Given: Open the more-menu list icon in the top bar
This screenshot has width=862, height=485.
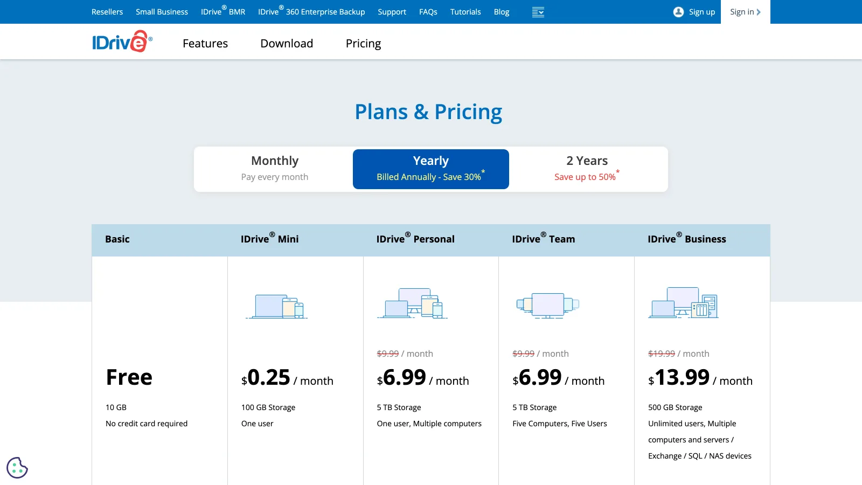Looking at the screenshot, I should pyautogui.click(x=538, y=12).
